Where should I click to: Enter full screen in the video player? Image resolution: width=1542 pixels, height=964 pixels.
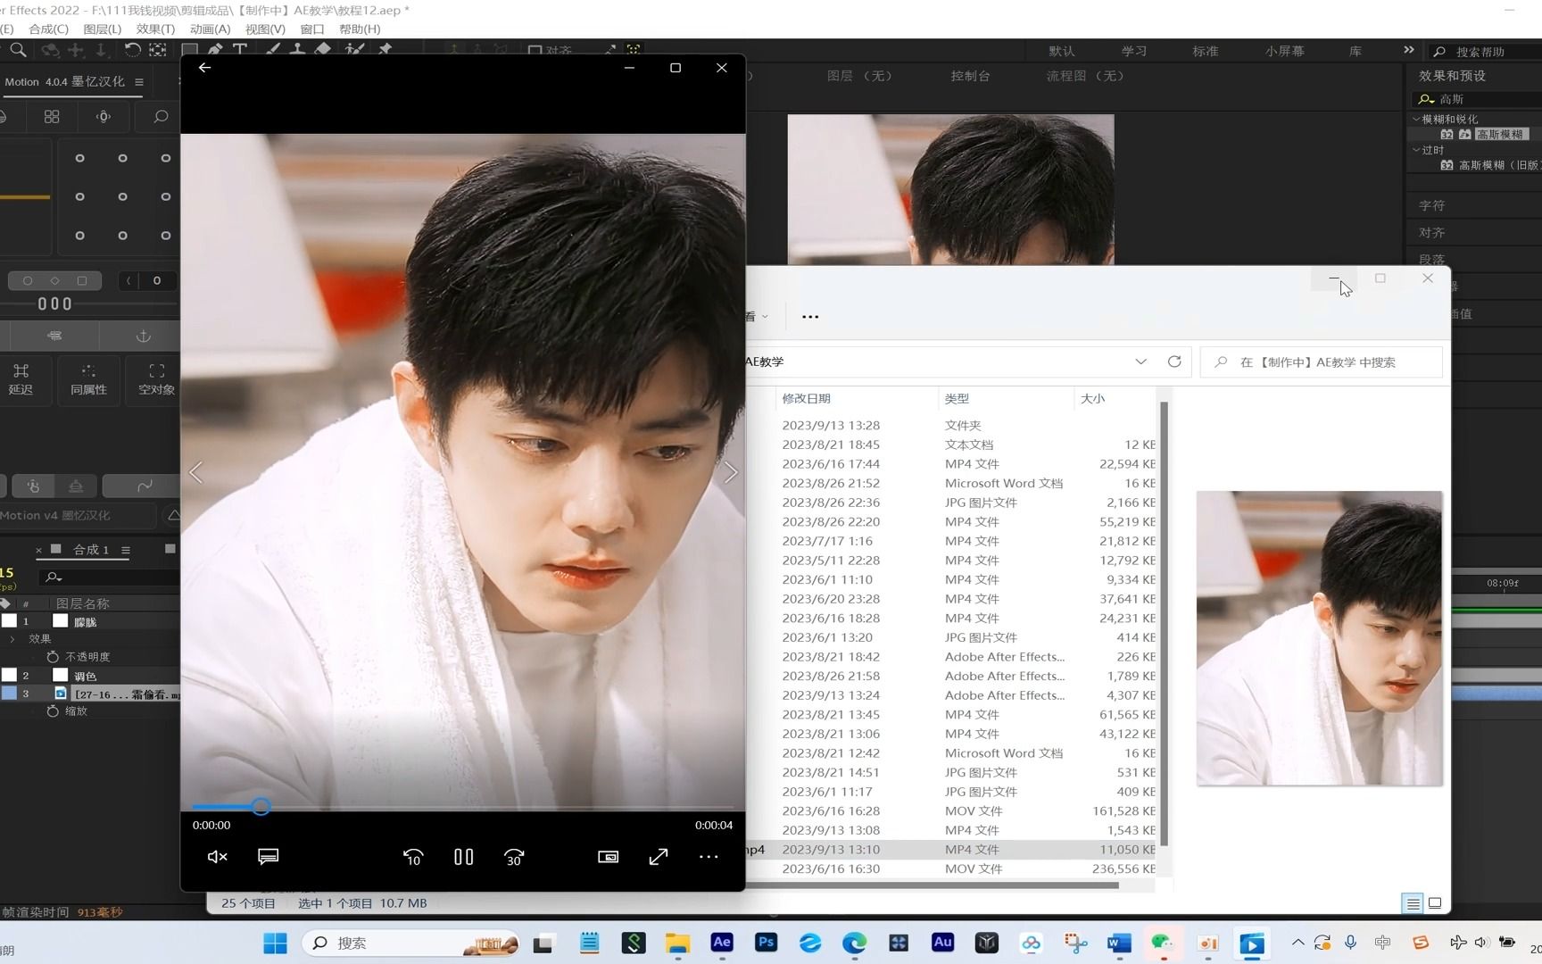coord(659,857)
